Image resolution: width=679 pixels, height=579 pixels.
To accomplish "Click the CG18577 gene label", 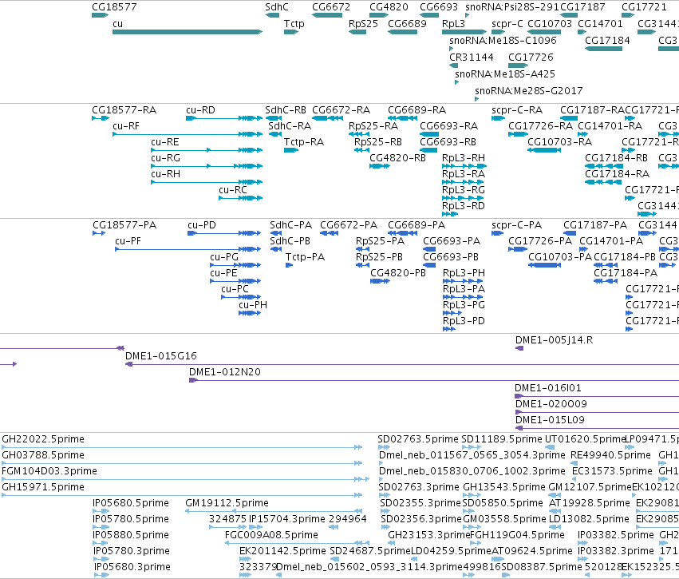I will click(x=114, y=7).
